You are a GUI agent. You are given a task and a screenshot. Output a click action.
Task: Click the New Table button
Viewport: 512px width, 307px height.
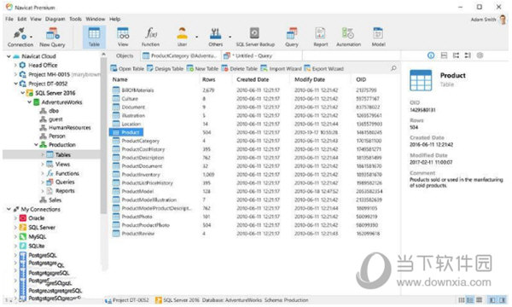click(202, 68)
